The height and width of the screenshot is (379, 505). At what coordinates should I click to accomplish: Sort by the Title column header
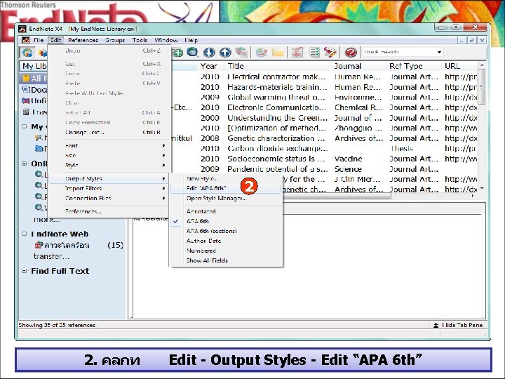click(278, 66)
